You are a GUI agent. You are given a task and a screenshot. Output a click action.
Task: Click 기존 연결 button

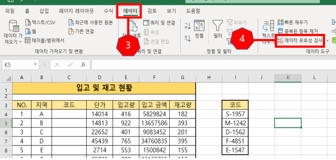click(x=81, y=31)
